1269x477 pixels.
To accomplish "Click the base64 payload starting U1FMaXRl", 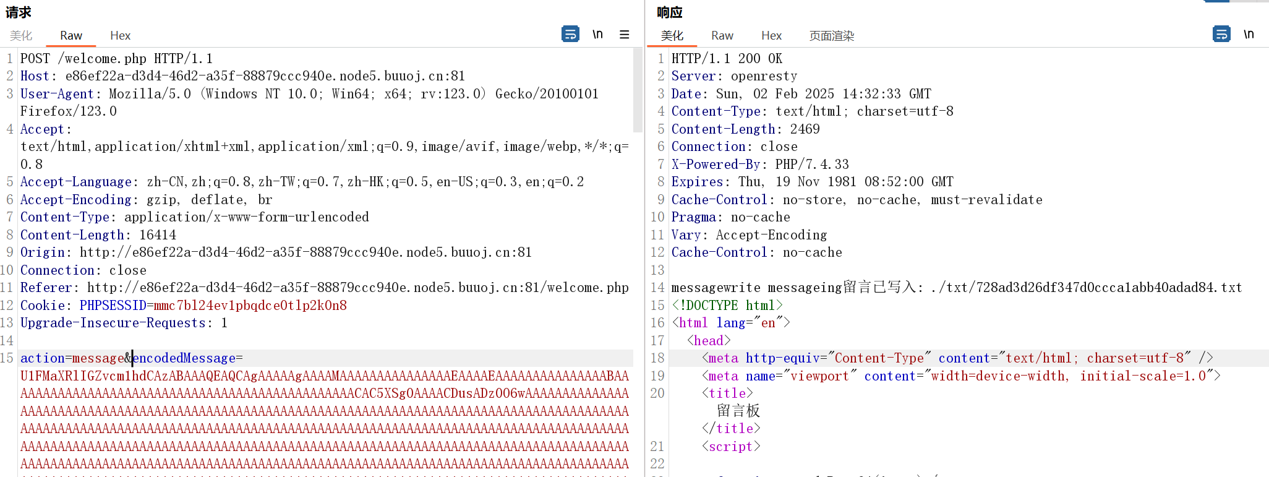I will 325,376.
